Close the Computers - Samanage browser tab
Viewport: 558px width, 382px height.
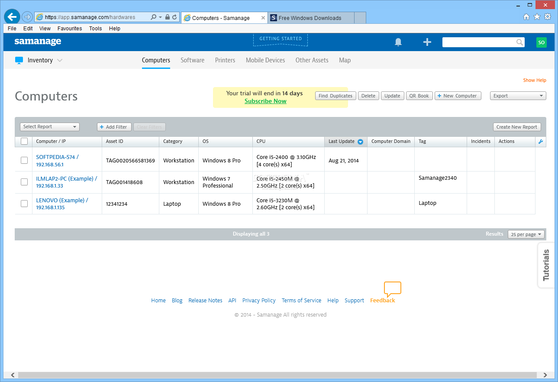263,18
